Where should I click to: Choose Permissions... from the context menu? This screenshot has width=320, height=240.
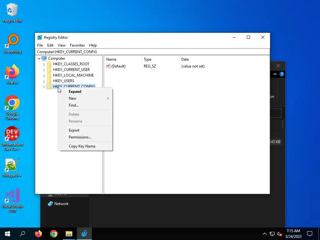[x=85, y=137]
